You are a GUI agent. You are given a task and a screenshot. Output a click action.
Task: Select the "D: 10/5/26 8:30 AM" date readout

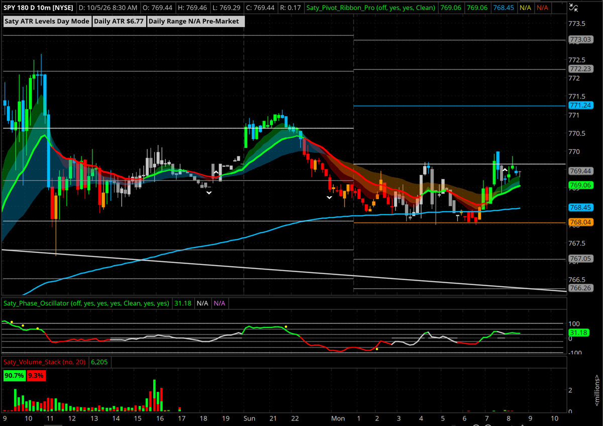[x=108, y=8]
